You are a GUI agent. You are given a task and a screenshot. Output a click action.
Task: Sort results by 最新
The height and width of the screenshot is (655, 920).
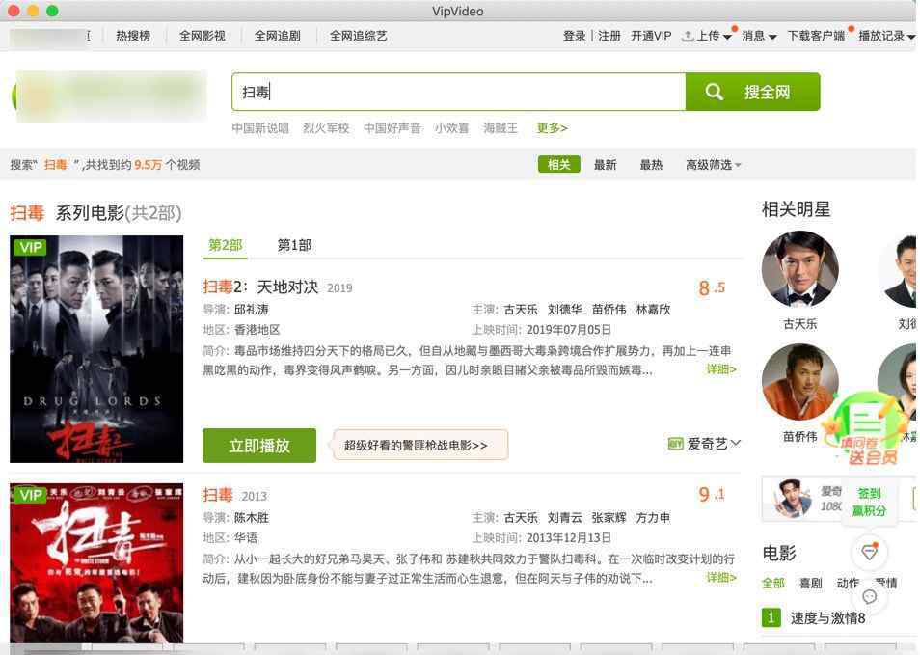(x=605, y=165)
